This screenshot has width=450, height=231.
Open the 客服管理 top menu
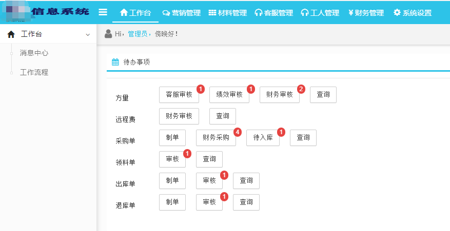click(x=274, y=13)
